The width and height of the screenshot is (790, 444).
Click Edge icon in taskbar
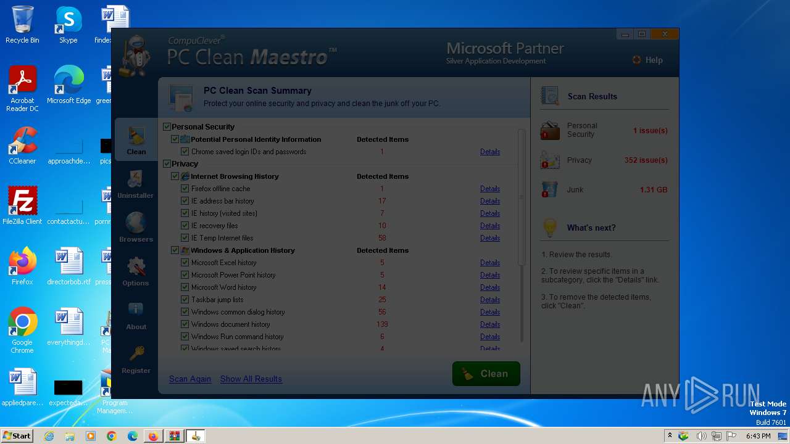[x=132, y=436]
